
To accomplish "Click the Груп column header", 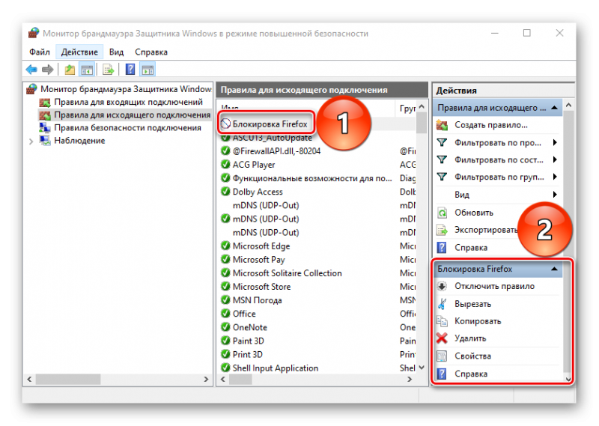I will tap(406, 108).
